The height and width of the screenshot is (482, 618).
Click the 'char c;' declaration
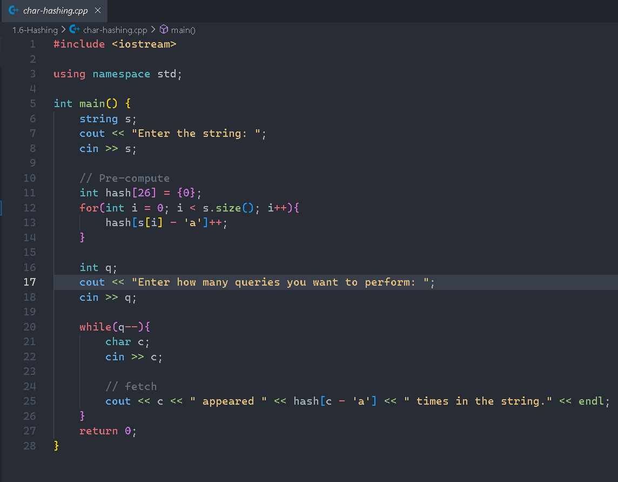click(127, 342)
